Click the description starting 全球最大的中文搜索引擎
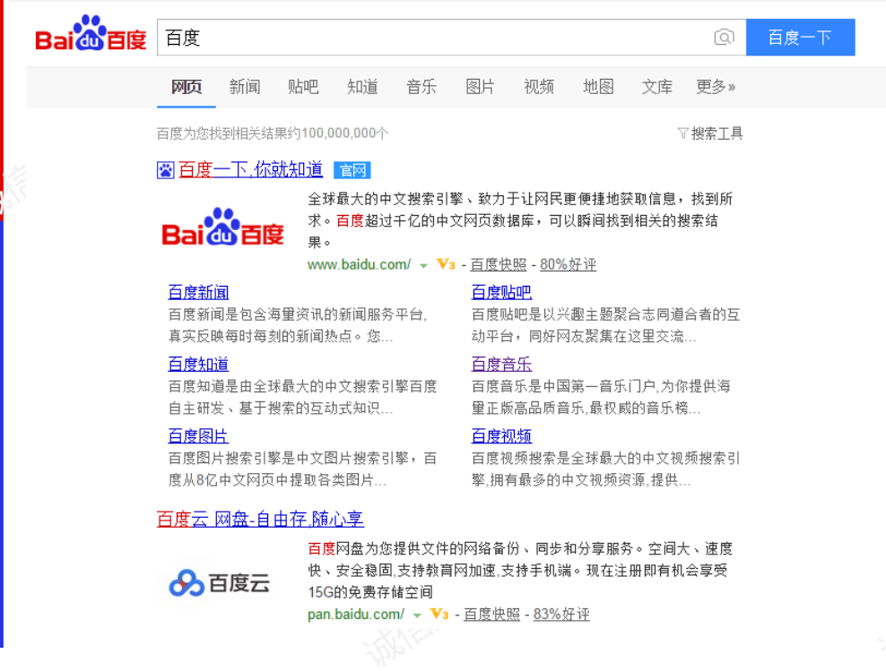This screenshot has width=886, height=671. (x=520, y=220)
